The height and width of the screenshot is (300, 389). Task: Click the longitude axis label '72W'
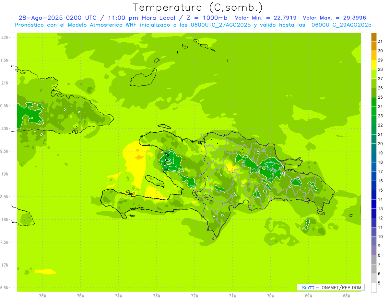(x=195, y=296)
